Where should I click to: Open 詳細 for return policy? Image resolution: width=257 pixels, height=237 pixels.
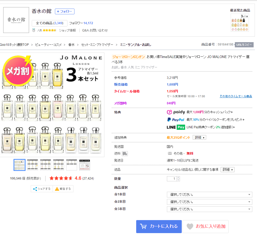(228, 170)
